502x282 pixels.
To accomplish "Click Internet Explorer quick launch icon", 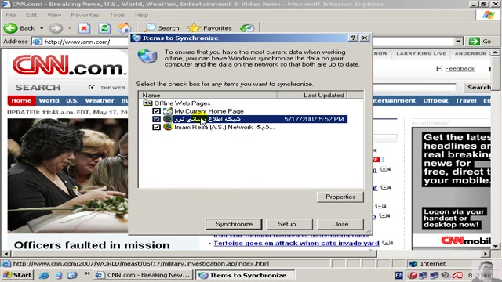I will pos(44,275).
